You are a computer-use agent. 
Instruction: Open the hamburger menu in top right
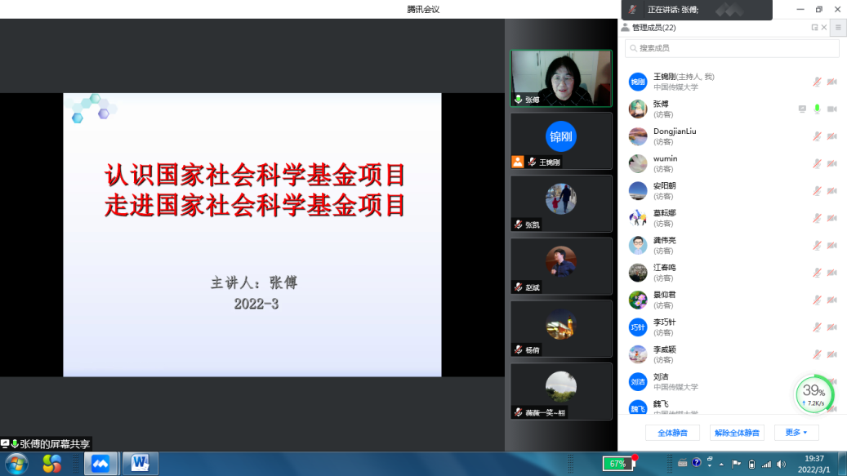coord(837,28)
